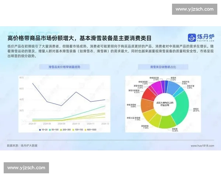This screenshot has width=221, height=177.
Task: Click the 2024-08 x-axis label
Action: point(47,124)
